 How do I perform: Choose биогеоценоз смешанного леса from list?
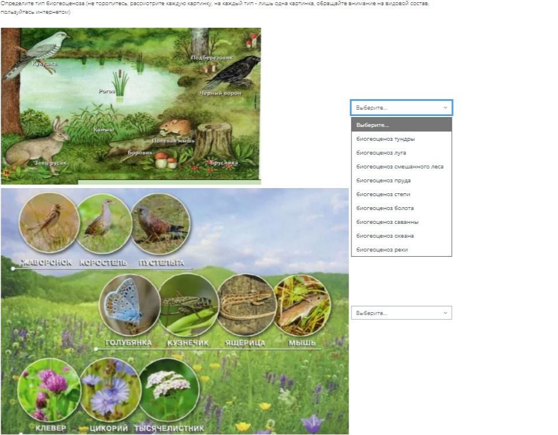click(x=402, y=167)
